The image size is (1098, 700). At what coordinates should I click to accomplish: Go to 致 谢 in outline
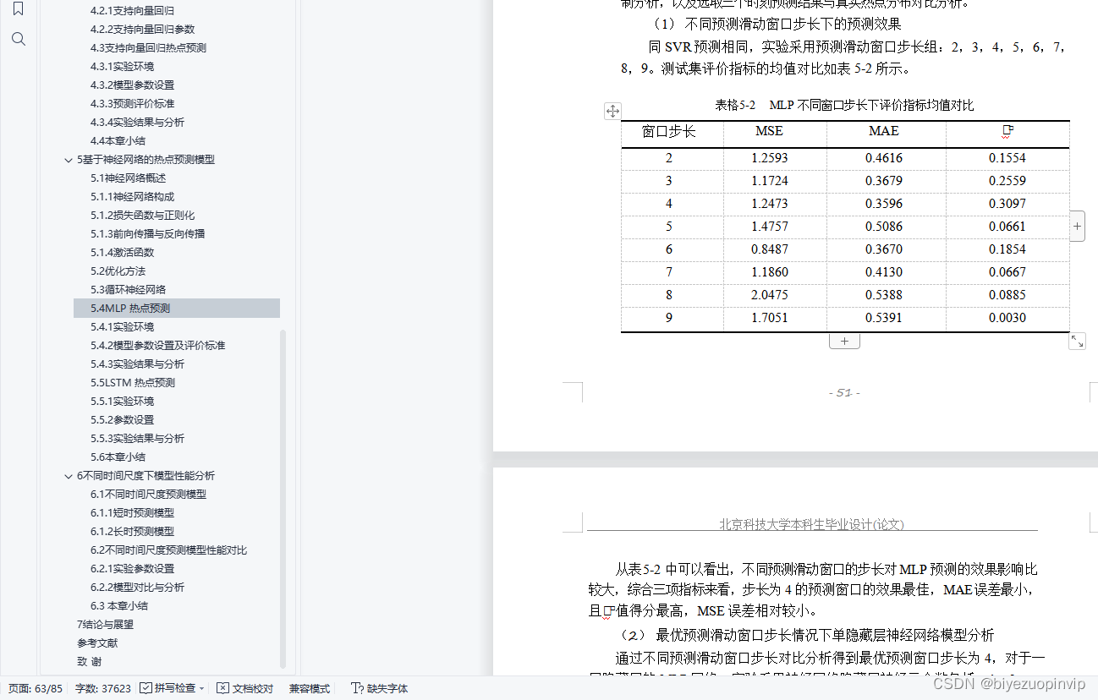point(89,661)
